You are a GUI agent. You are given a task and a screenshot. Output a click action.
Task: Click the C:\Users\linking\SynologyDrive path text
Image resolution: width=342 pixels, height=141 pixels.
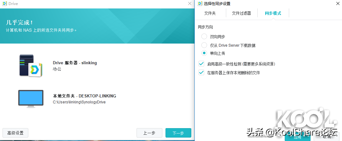tap(79, 102)
